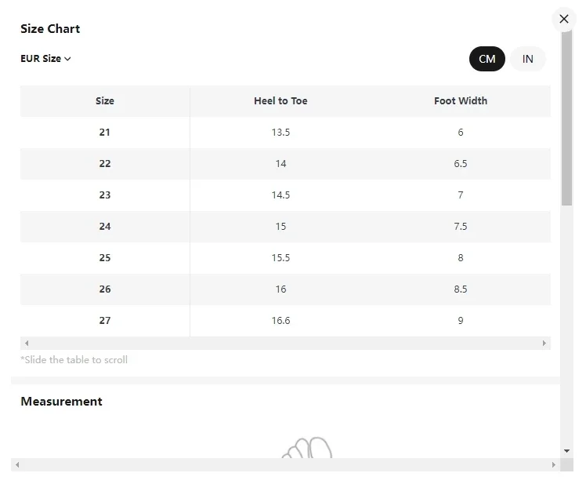Click the bottom scrollbar right arrow

553,464
